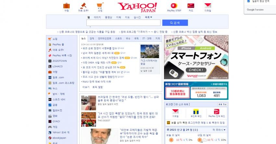The height and width of the screenshot is (144, 276).
Task: Toggle the Google Translate always-translate checkbox
Action: (248, 1)
